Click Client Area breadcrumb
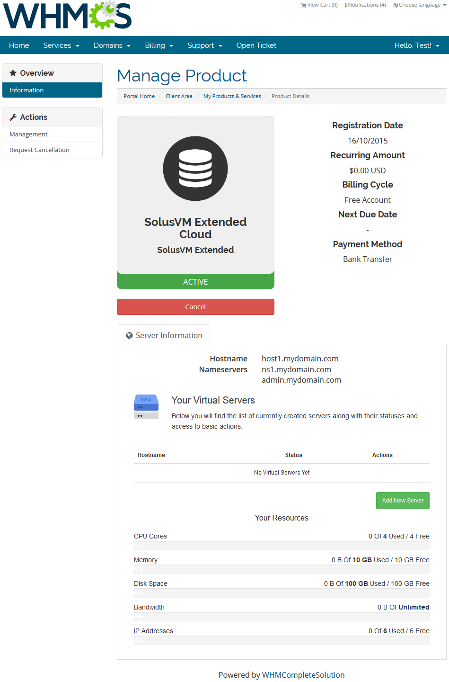The image size is (449, 682). 179,96
